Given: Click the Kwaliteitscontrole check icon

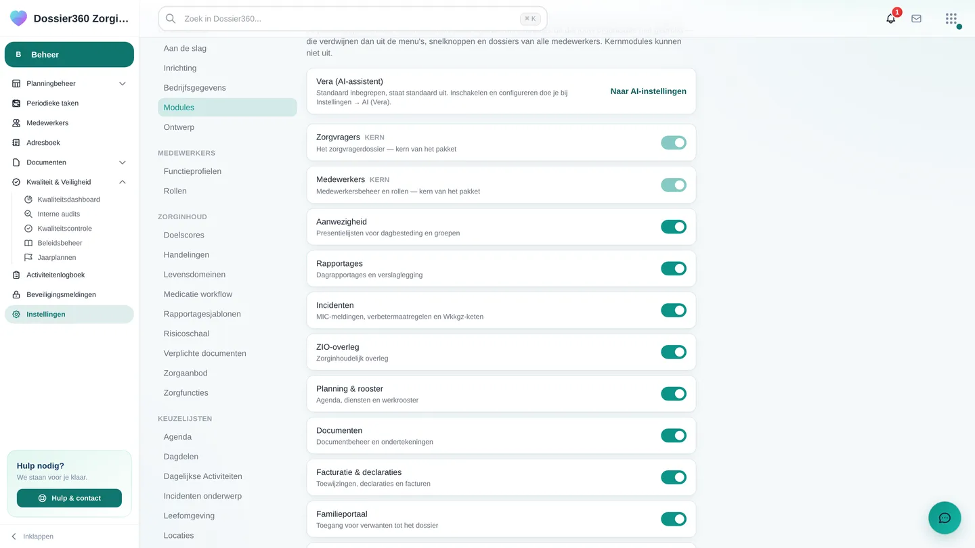Looking at the screenshot, I should (28, 229).
